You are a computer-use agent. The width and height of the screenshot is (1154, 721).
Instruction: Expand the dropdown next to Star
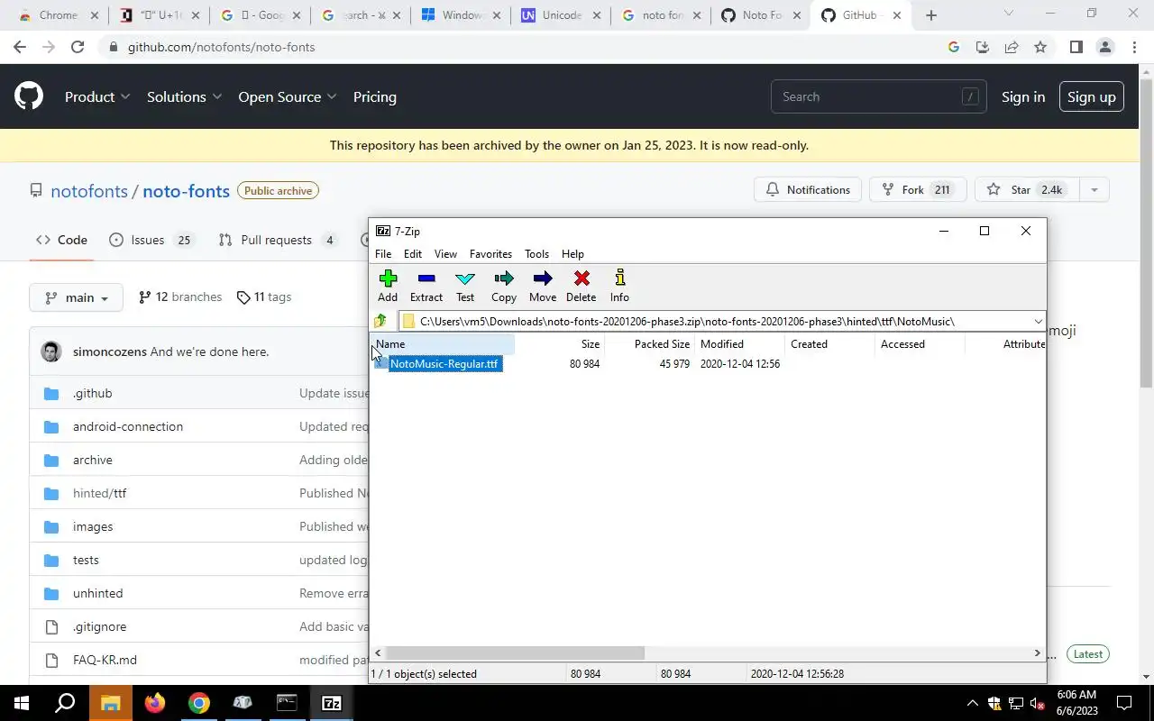click(1094, 189)
